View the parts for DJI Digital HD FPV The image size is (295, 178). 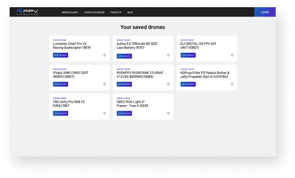pos(188,55)
